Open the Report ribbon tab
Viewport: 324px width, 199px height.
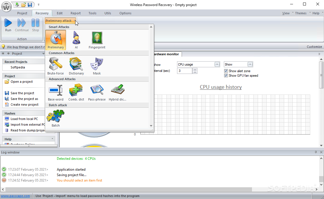pos(75,13)
